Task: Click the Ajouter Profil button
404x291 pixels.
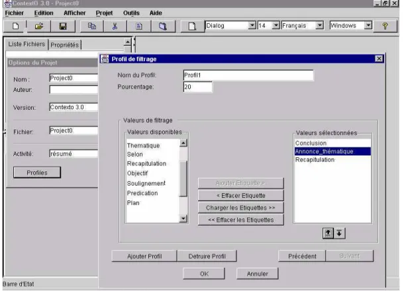Action: pos(144,256)
